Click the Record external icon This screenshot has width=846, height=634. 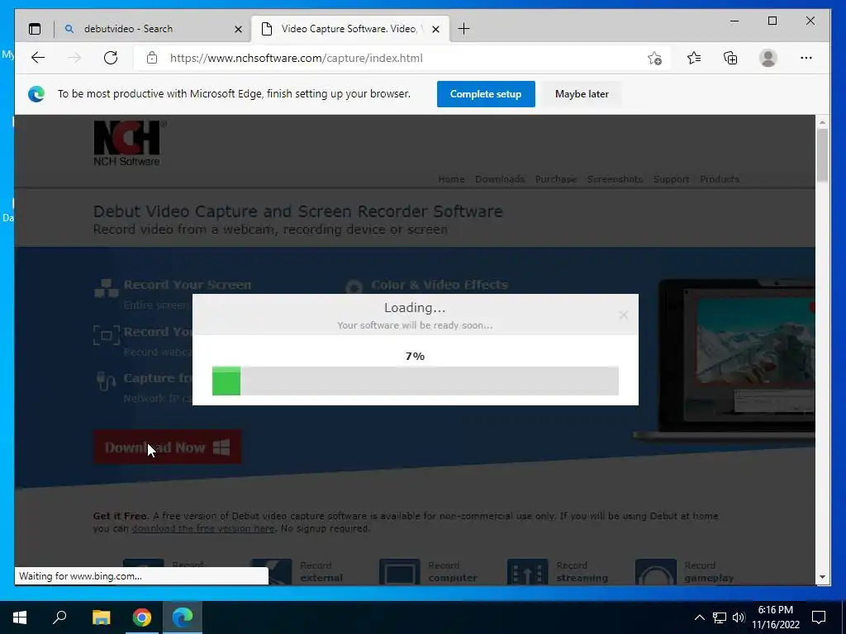(x=271, y=571)
